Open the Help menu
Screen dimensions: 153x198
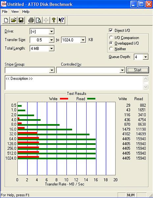point(26,12)
